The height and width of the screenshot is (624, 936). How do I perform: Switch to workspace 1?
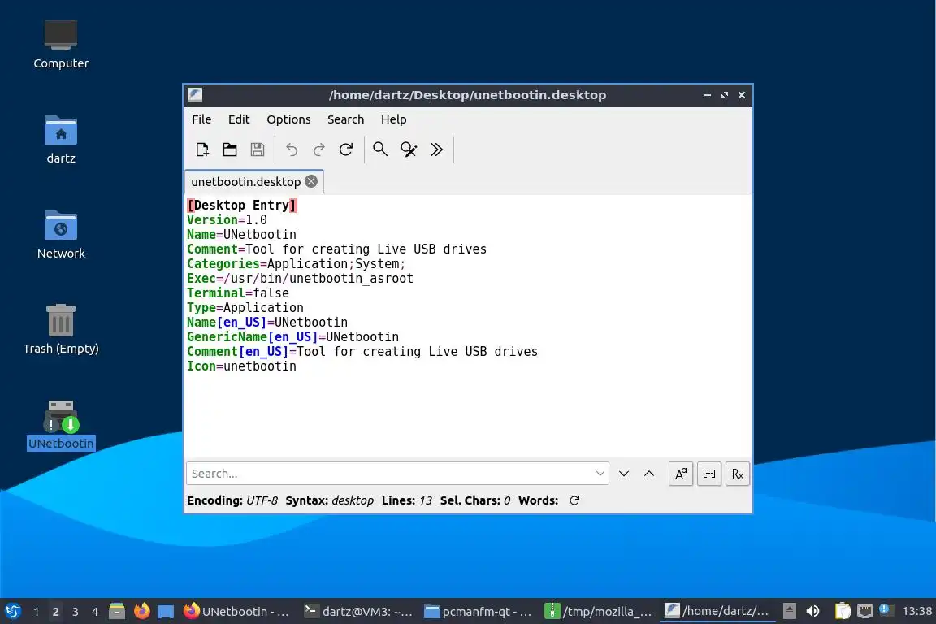coord(37,612)
